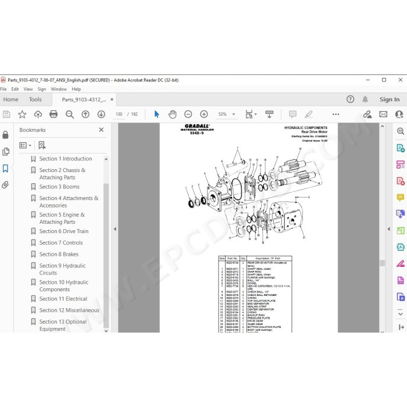Open Section 10 Hydraulic Components bookmark

(x=64, y=286)
